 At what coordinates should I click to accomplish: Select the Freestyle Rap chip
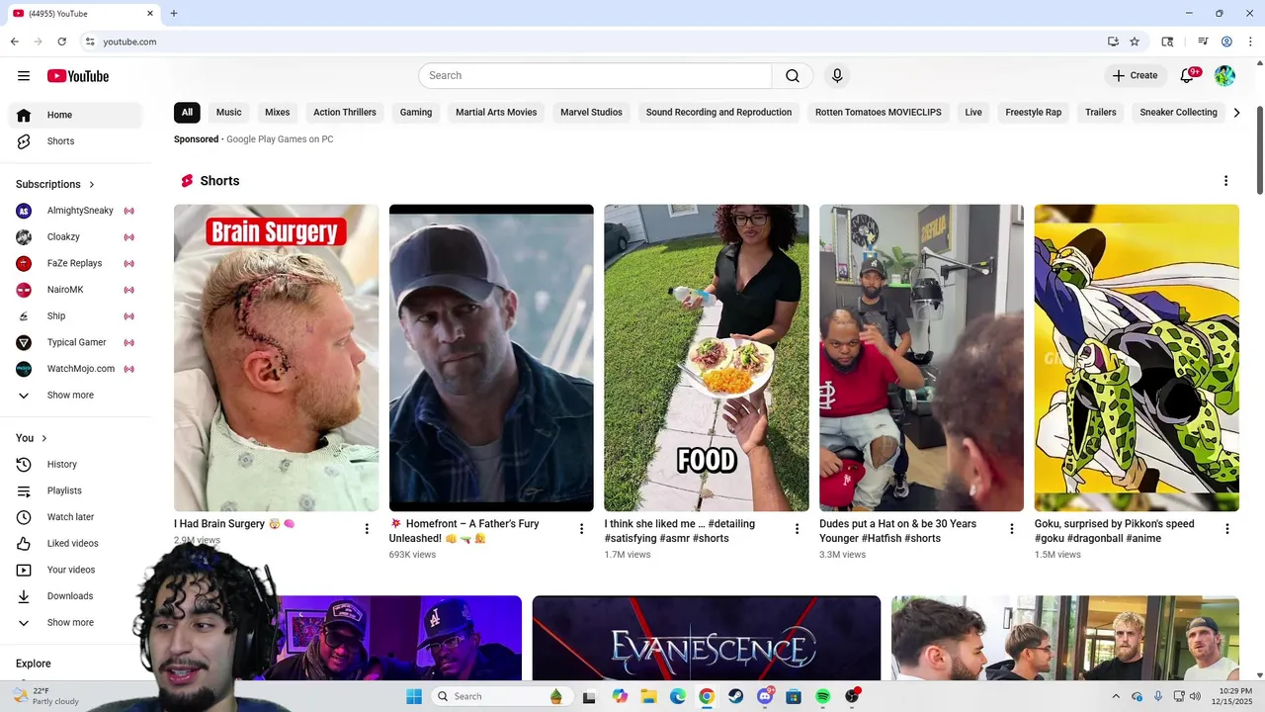coord(1033,113)
